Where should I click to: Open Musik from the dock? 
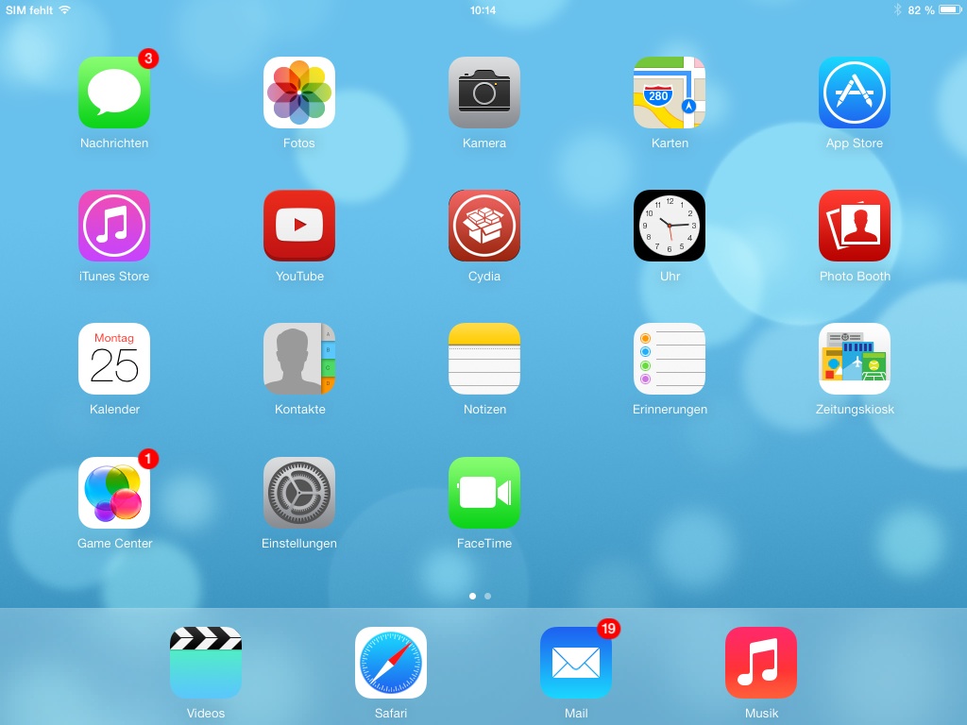click(761, 663)
